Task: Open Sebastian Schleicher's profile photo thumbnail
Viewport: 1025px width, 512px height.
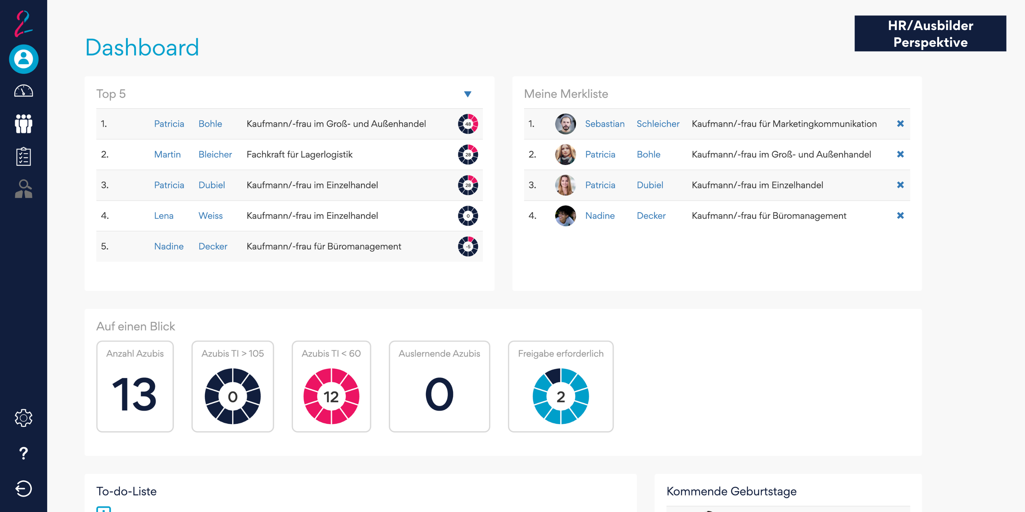Action: click(565, 124)
